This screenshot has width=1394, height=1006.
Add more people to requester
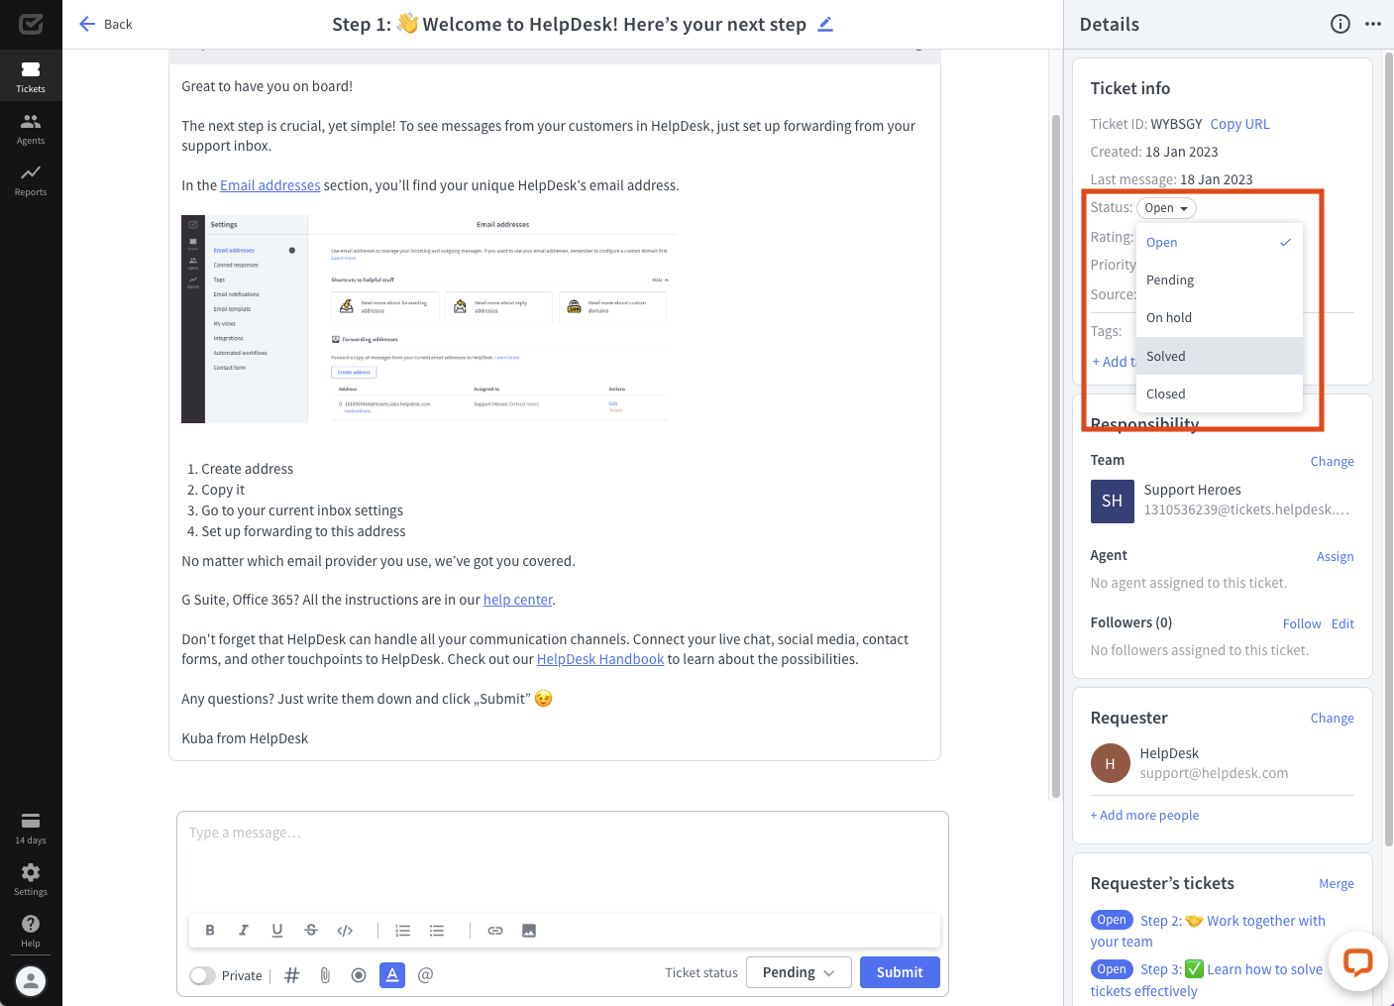click(x=1144, y=815)
